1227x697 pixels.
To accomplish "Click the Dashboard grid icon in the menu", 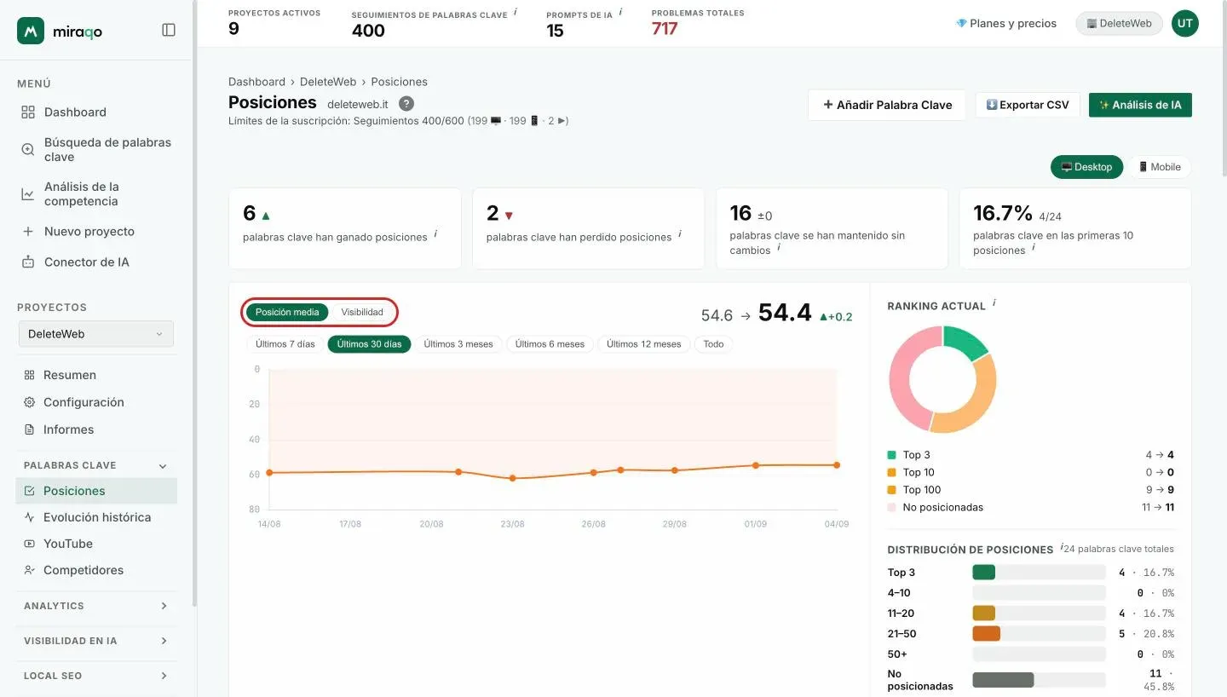I will 28,112.
